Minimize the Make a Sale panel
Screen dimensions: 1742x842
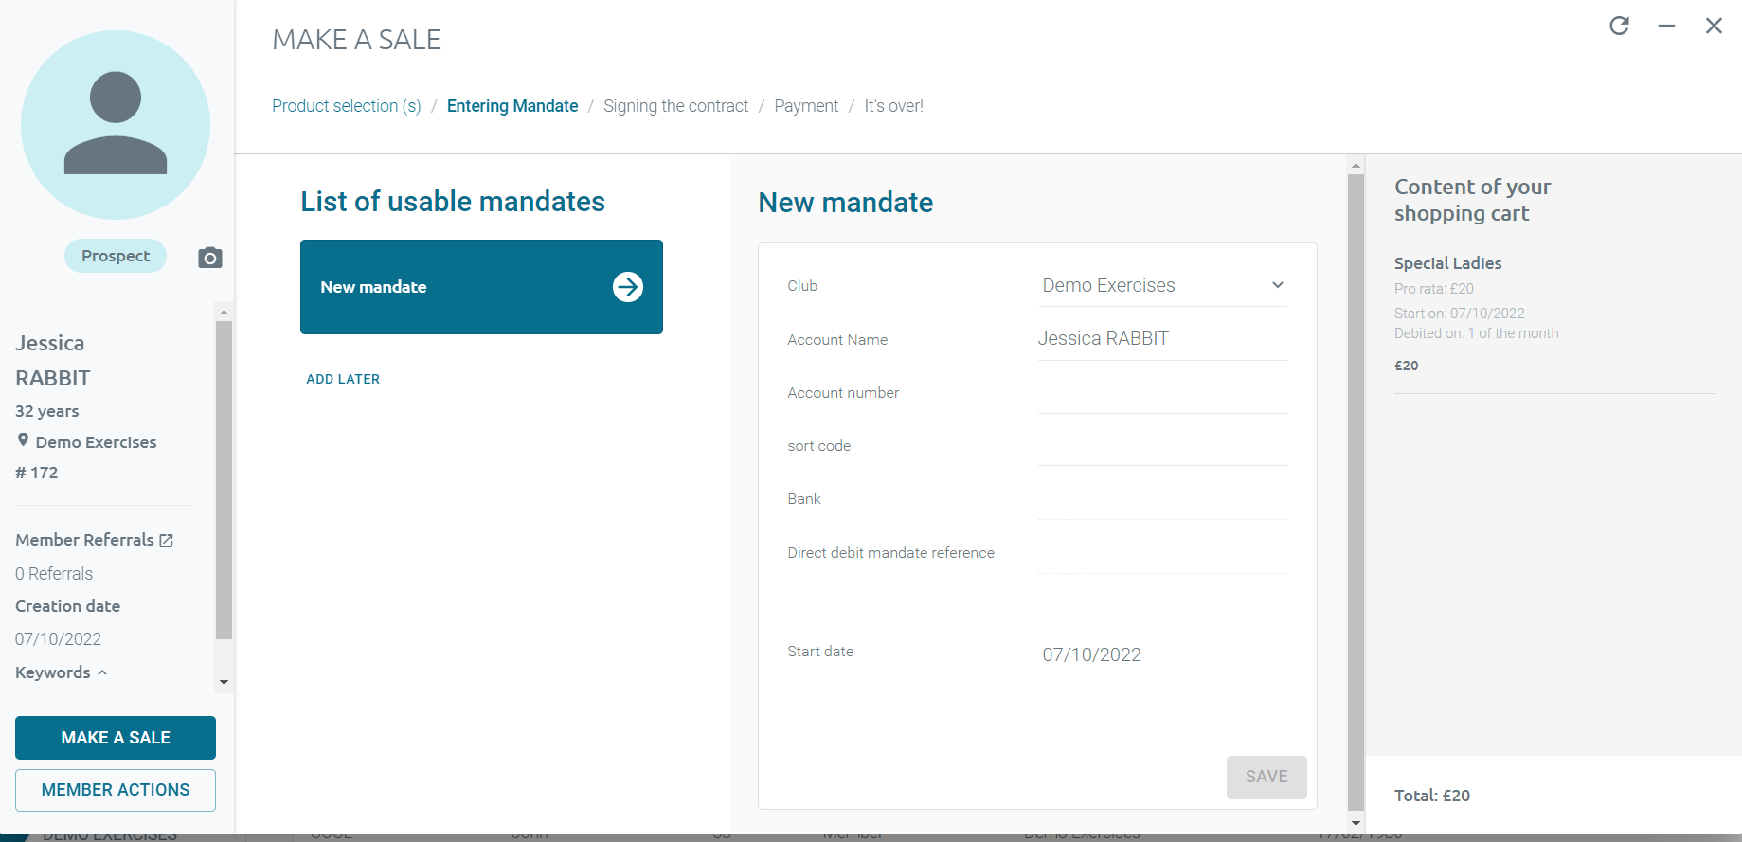click(1666, 26)
